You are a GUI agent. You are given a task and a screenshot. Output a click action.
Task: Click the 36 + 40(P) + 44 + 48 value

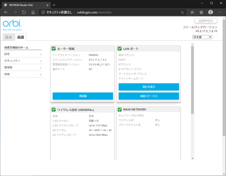click(x=100, y=130)
